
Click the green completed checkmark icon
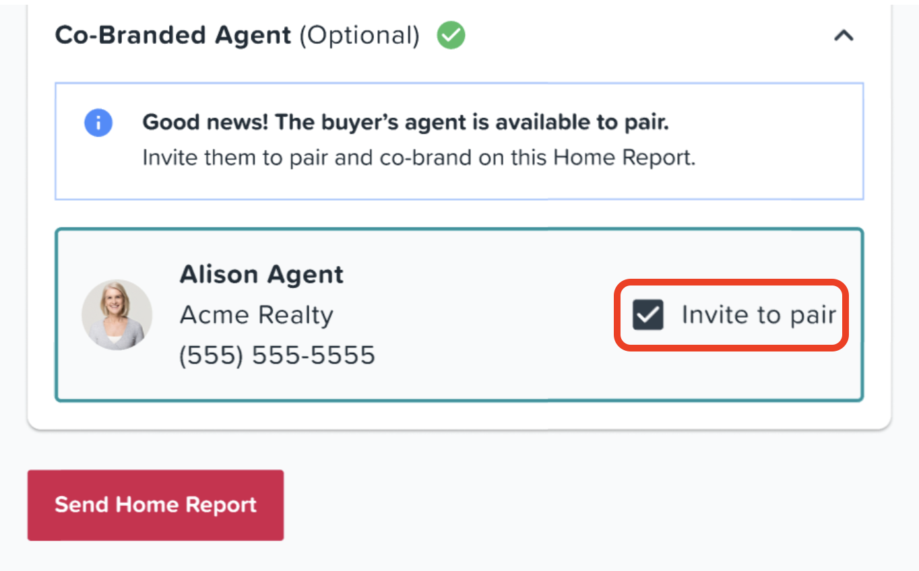point(451,35)
